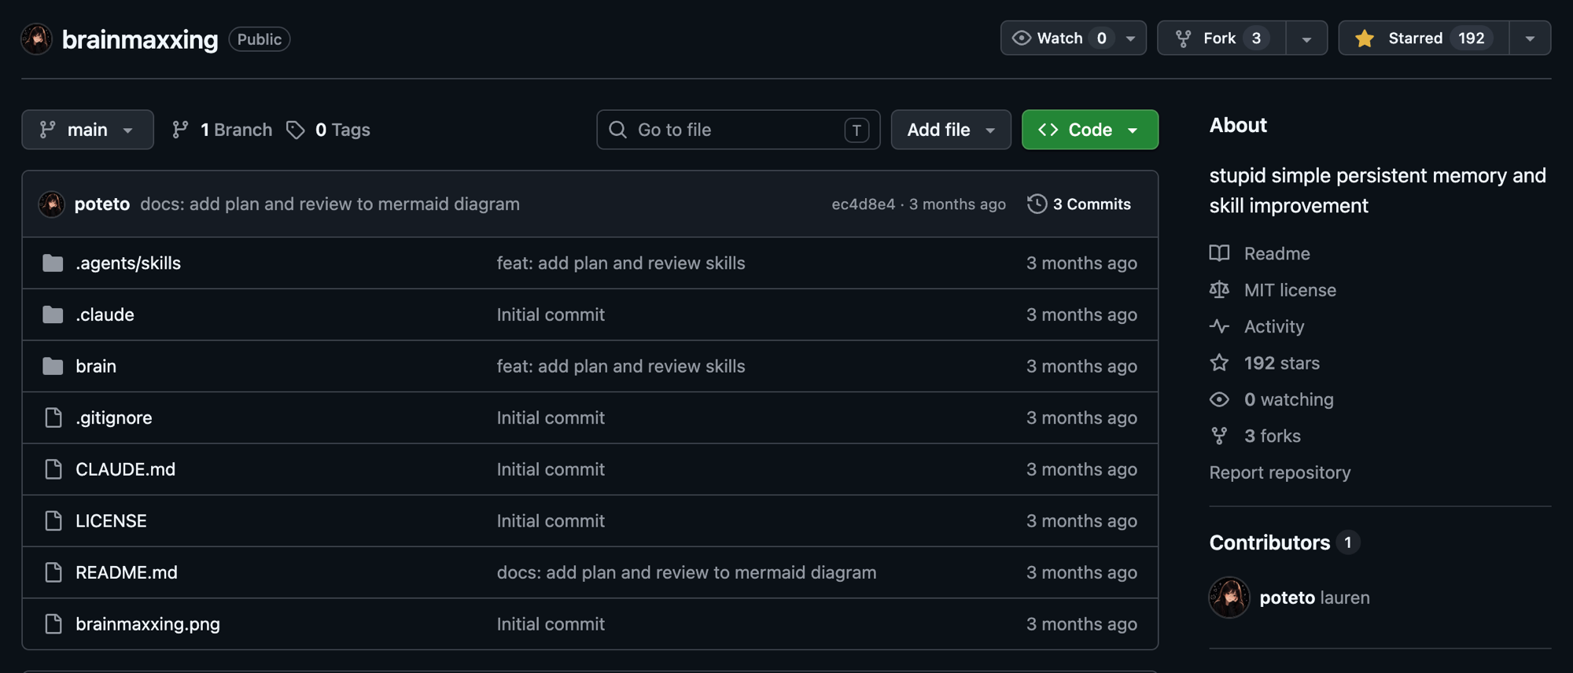Image resolution: width=1573 pixels, height=673 pixels.
Task: Open the .claude folder
Action: coord(105,314)
